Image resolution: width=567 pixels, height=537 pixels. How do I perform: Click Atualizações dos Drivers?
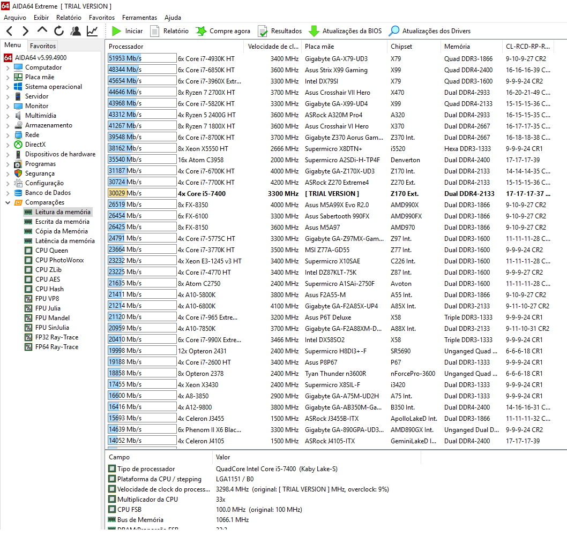pos(430,31)
